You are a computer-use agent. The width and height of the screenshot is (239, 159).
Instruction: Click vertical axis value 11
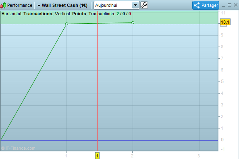[x=223, y=13]
